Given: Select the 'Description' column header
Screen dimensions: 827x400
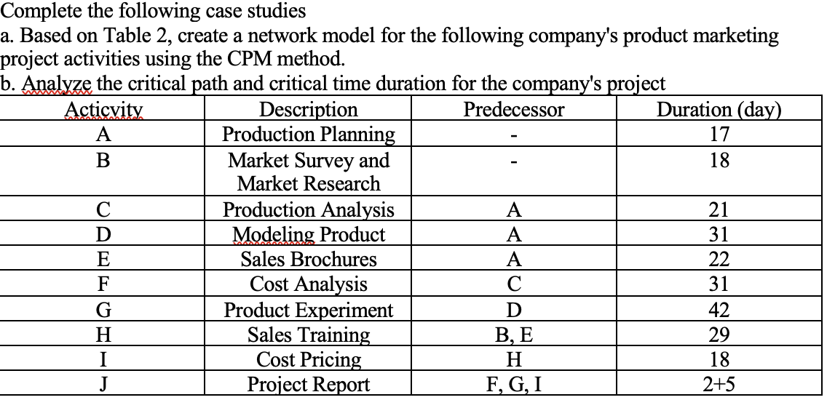Looking at the screenshot, I should (309, 110).
